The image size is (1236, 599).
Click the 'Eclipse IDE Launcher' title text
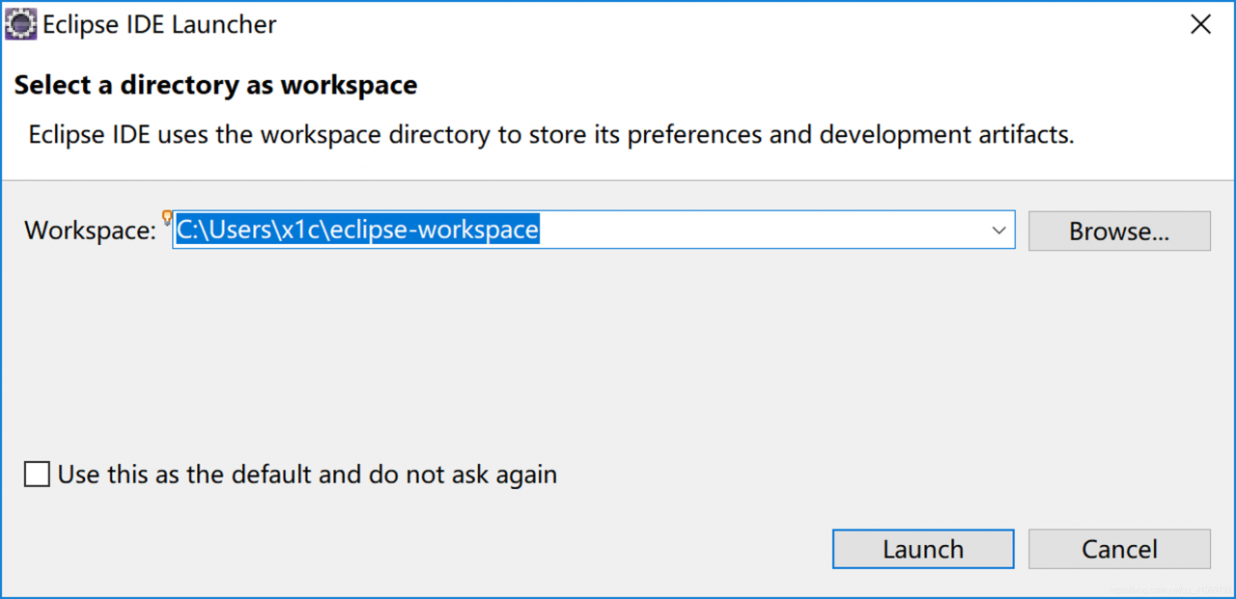[x=159, y=25]
